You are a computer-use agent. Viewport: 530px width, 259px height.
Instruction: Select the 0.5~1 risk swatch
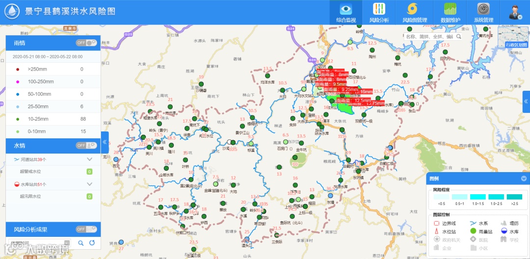click(x=459, y=197)
